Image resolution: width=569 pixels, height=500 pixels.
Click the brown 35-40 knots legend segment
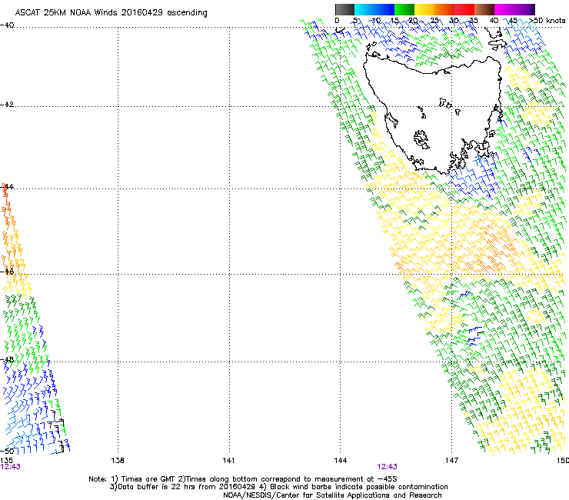[x=484, y=9]
